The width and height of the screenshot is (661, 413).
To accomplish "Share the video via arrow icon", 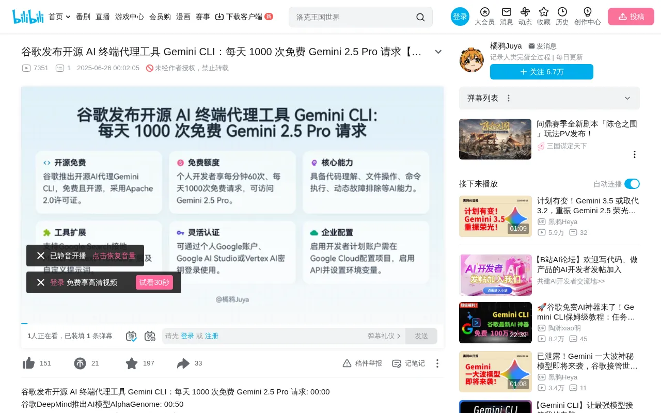I will tap(183, 363).
